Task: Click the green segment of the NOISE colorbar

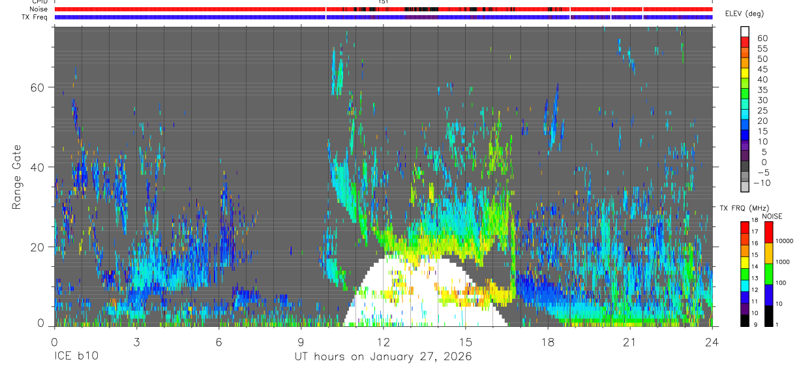Action: click(x=769, y=273)
